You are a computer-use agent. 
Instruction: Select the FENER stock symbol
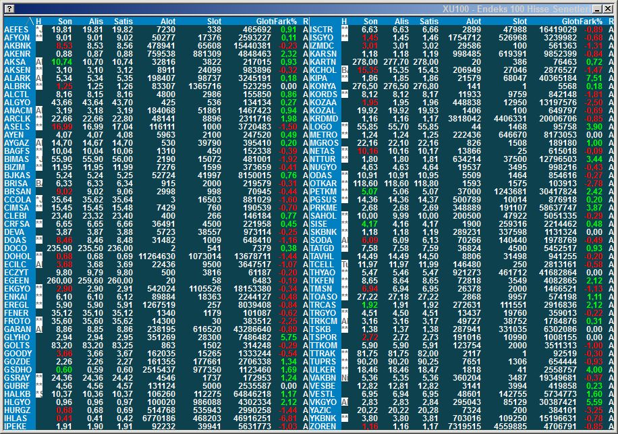pyautogui.click(x=17, y=313)
